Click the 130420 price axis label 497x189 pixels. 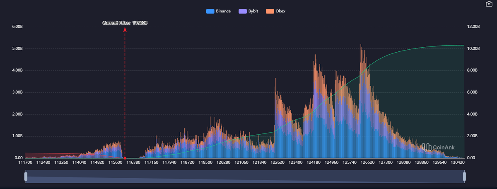pos(458,162)
